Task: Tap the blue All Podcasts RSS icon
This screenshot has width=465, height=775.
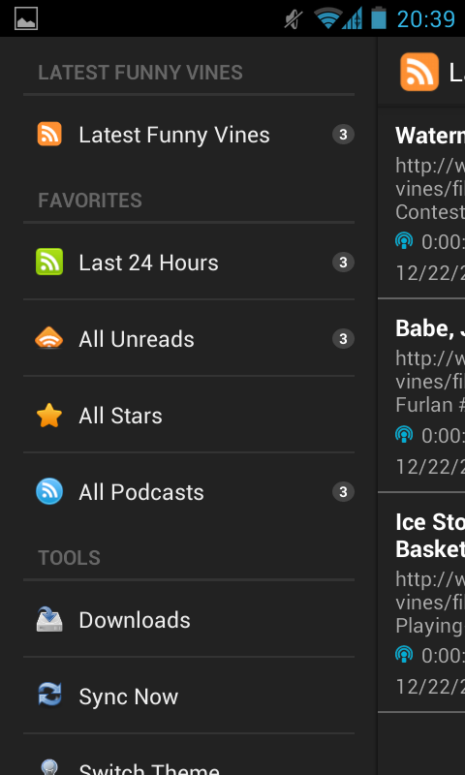Action: [x=49, y=492]
